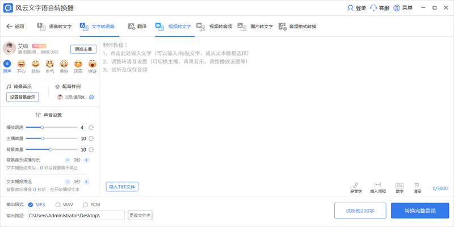Click the 0/5000 character counter
The height and width of the screenshot is (227, 454).
click(440, 188)
